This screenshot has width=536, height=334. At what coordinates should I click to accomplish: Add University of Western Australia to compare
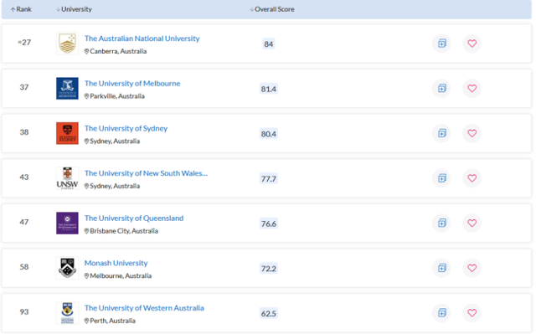(441, 313)
